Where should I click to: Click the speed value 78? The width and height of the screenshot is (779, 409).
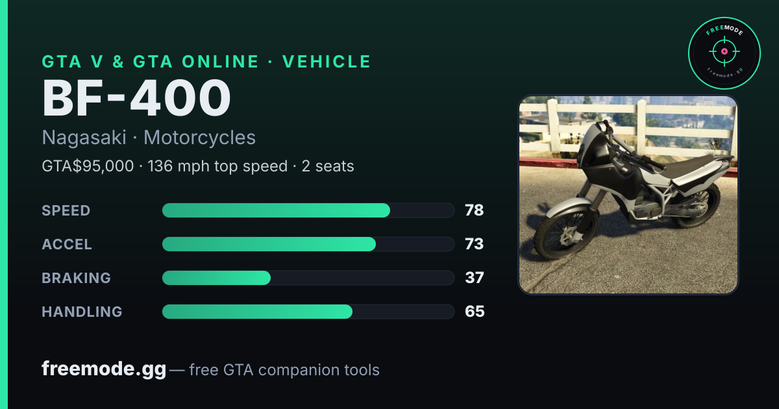[x=475, y=210]
